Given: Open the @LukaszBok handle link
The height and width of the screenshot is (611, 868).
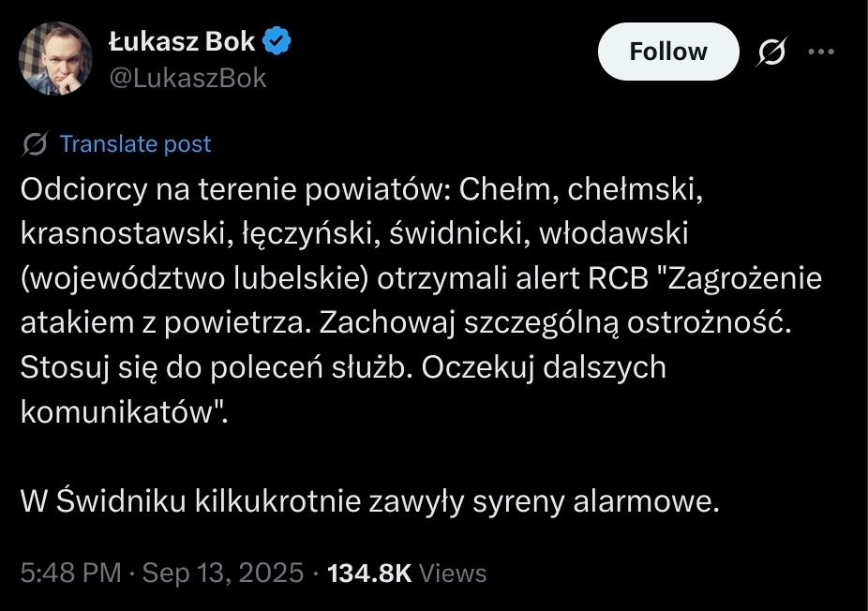Looking at the screenshot, I should point(187,78).
